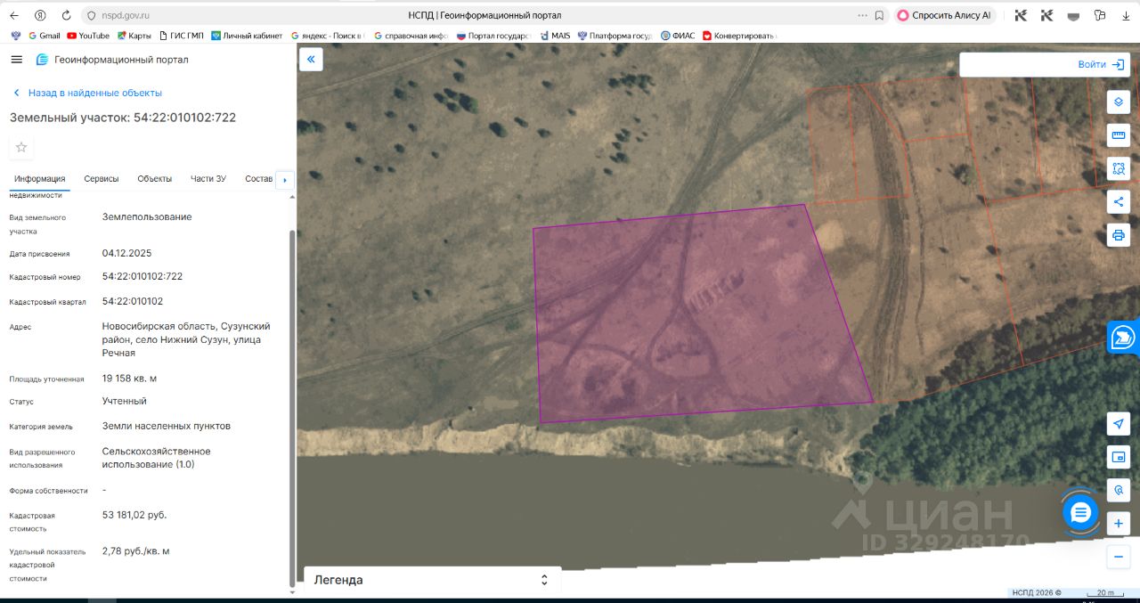Click the Геоинформационный портал logo

click(x=111, y=60)
